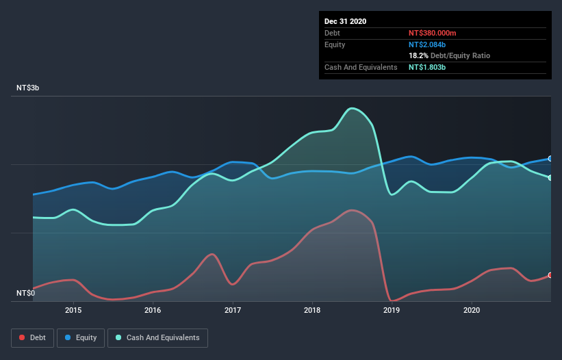562x360 pixels.
Task: Click the NT$1.803b cash value
Action: coord(427,67)
